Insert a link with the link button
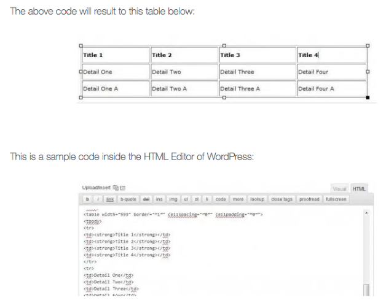The height and width of the screenshot is (303, 386). [x=111, y=199]
